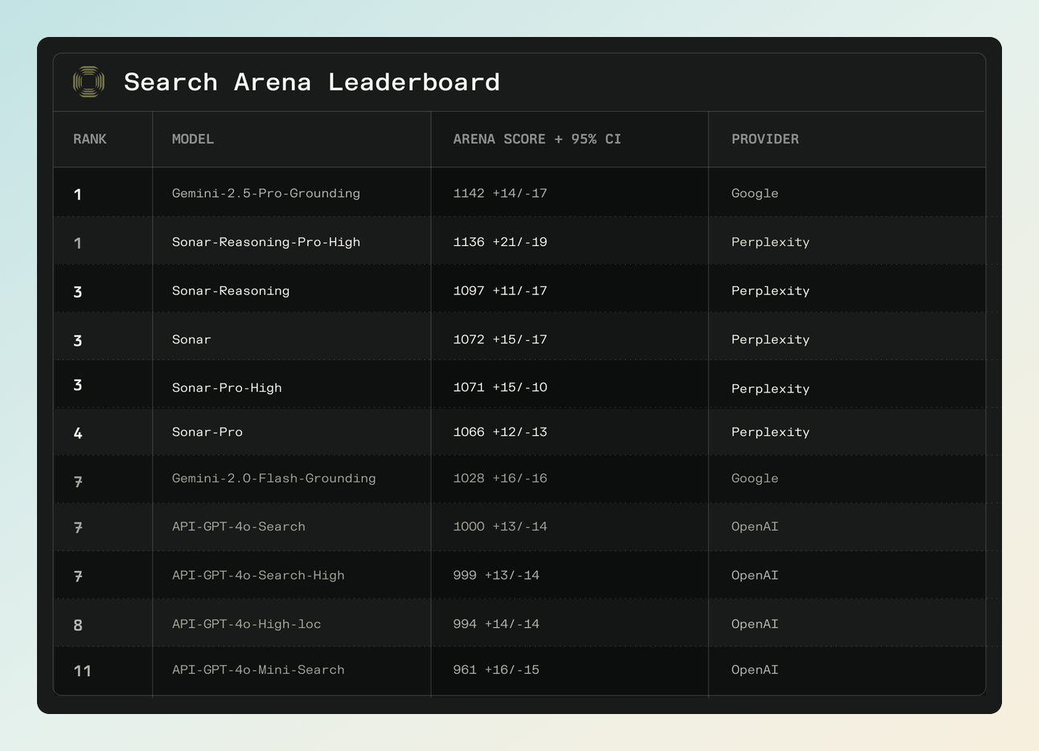This screenshot has width=1039, height=751.
Task: Click rank 7 beside API-GPT-4o-Search-High
Action: pyautogui.click(x=77, y=577)
